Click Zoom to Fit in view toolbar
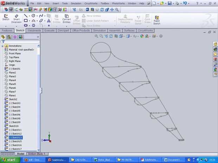Screen dimensions: 218x163 coord(96,36)
